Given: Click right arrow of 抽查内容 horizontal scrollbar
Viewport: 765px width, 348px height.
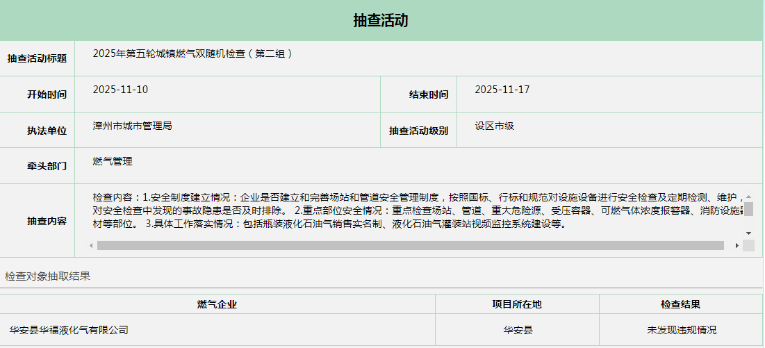Looking at the screenshot, I should (737, 245).
